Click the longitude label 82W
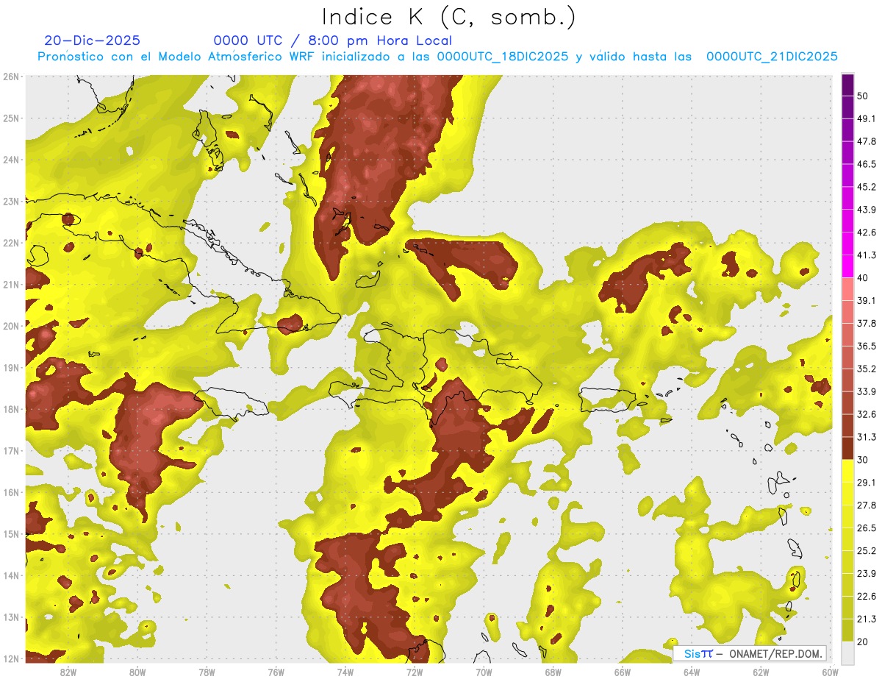882x682 pixels. (x=68, y=672)
